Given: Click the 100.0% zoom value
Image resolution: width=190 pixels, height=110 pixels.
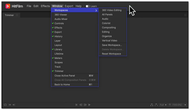Looking at the screenshot, I should [x=177, y=105].
